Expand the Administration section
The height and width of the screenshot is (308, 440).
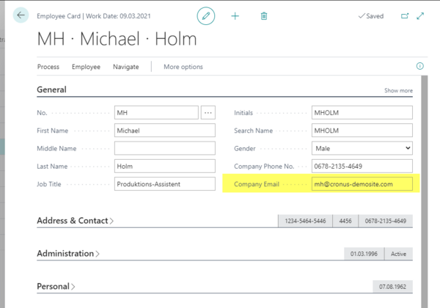click(x=68, y=254)
